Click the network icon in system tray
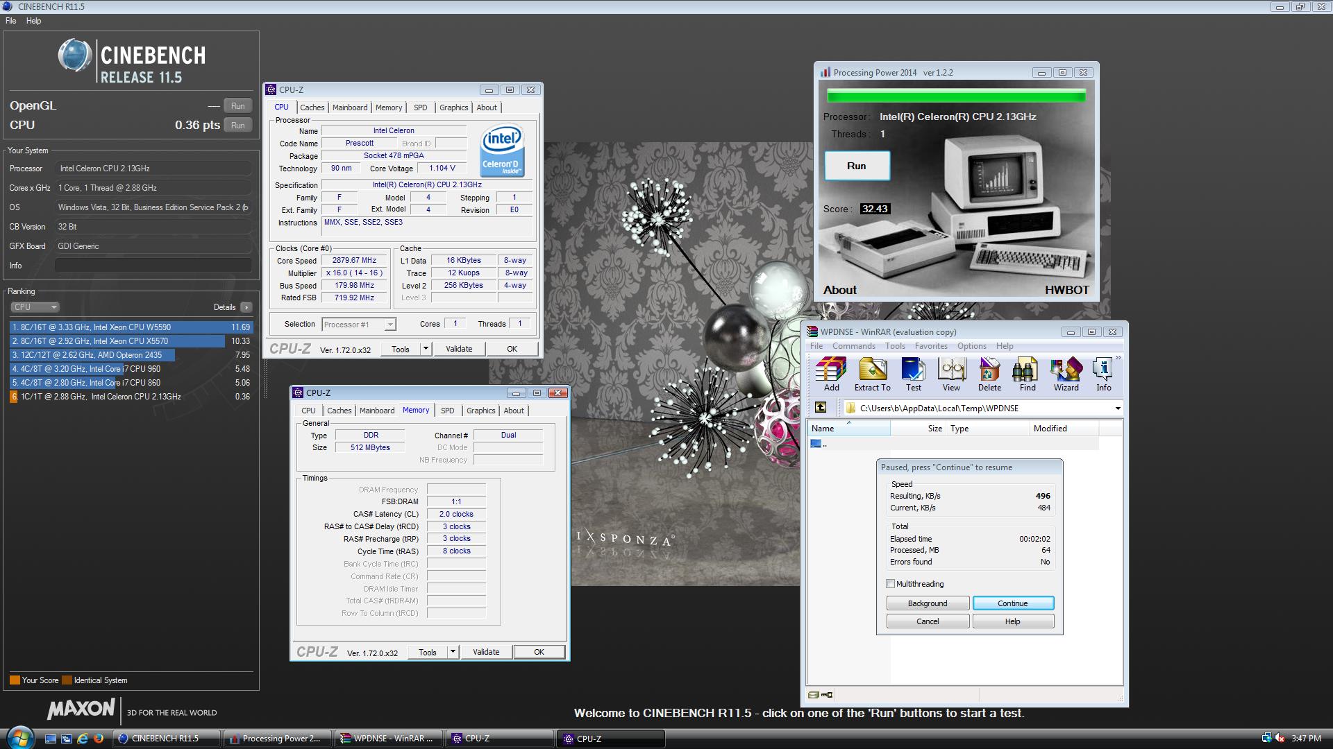 (1267, 739)
